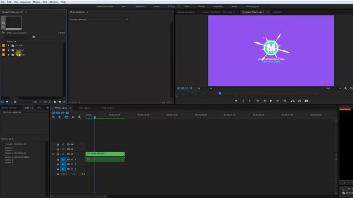
Task: Step forward one frame in program monitor
Action: (x=278, y=101)
